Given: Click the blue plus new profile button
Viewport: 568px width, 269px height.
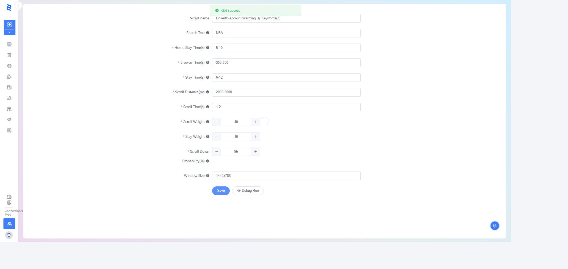Looking at the screenshot, I should click(10, 25).
